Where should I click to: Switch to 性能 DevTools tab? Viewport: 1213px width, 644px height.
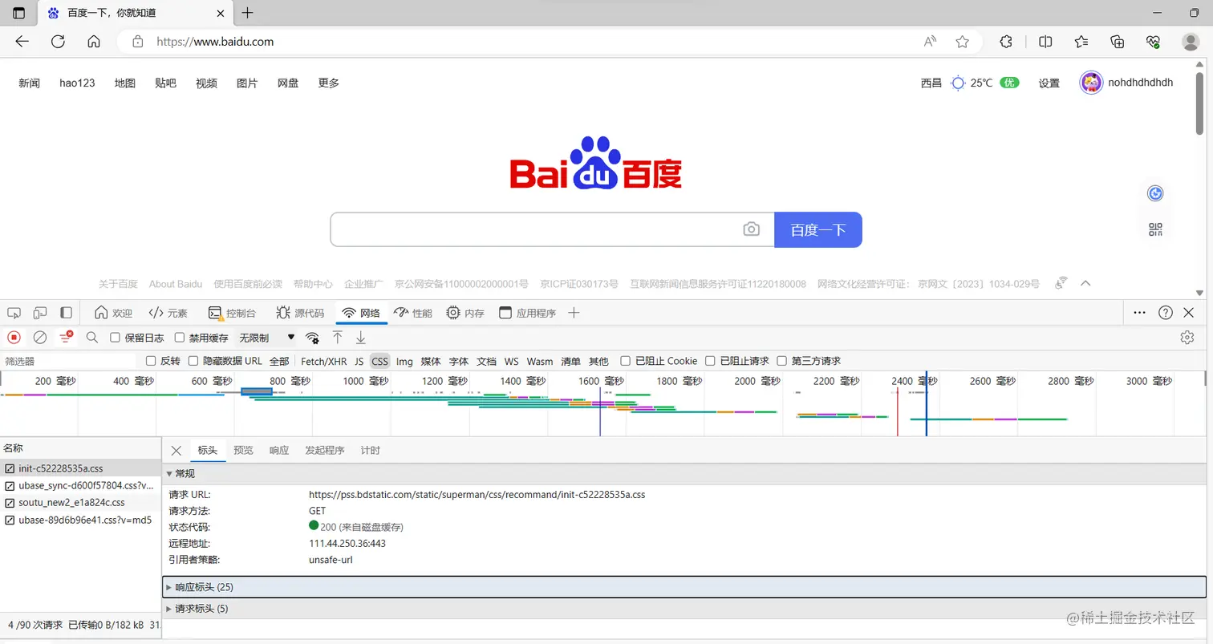[x=412, y=313]
